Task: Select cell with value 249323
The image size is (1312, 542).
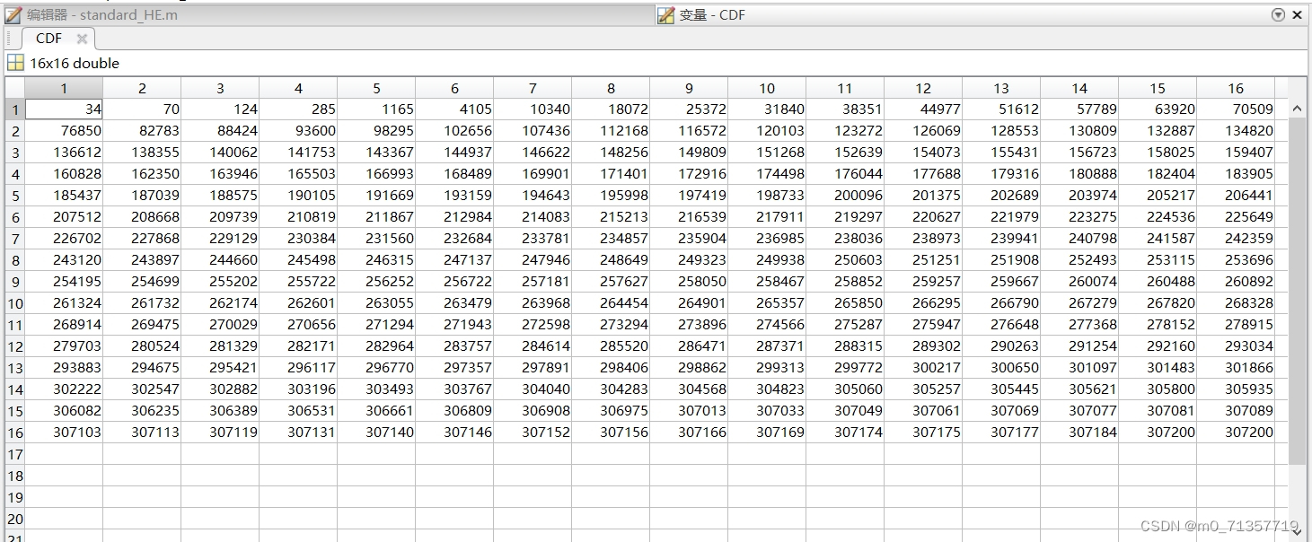Action: click(689, 259)
